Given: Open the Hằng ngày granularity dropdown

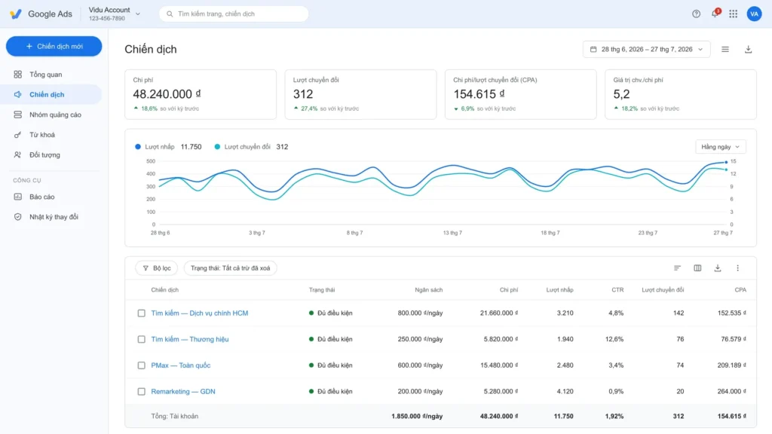Looking at the screenshot, I should pos(720,147).
